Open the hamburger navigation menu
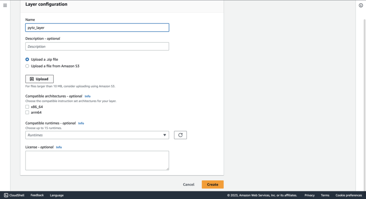The width and height of the screenshot is (366, 199). (x=5, y=5)
